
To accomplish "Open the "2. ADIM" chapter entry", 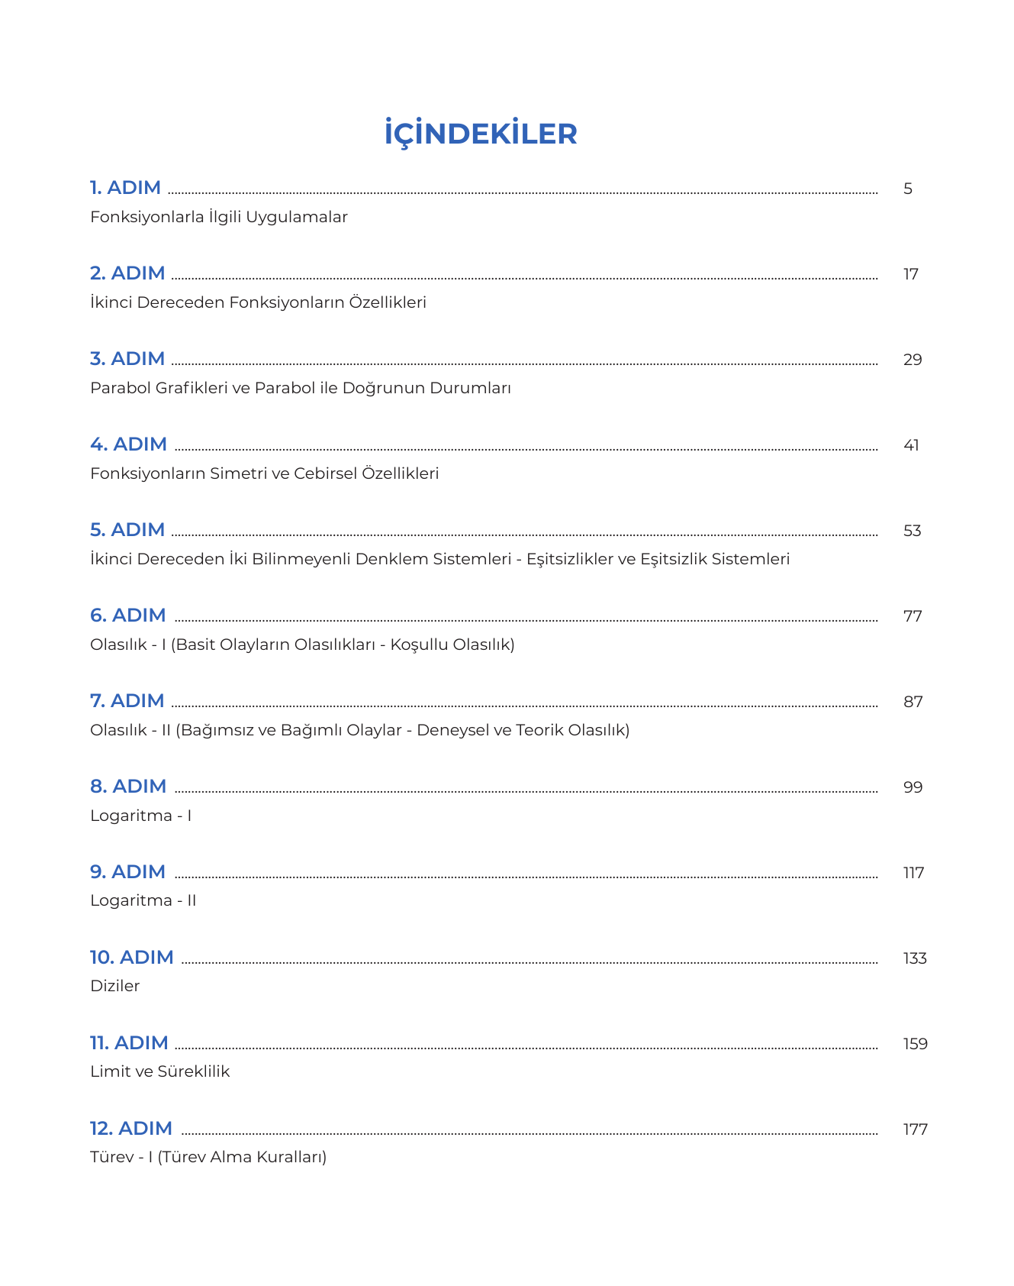I will pos(127,273).
